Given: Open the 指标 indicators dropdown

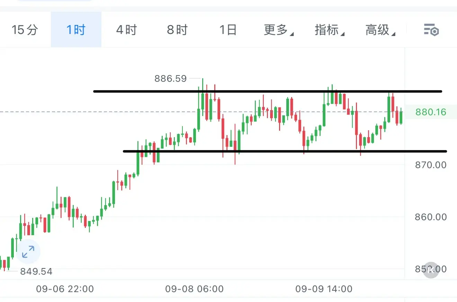Looking at the screenshot, I should (x=330, y=30).
